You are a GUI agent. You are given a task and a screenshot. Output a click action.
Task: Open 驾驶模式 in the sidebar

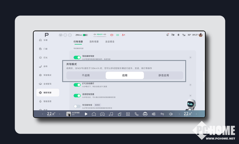pos(47,75)
